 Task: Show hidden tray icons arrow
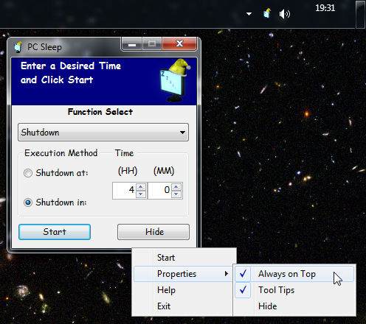pos(249,14)
